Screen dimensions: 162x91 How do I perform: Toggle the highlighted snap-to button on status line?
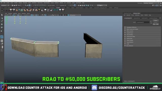[75, 5]
